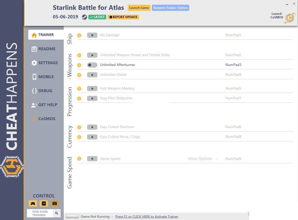Click NumPad9 hotkey for Game Speed

pyautogui.click(x=233, y=159)
